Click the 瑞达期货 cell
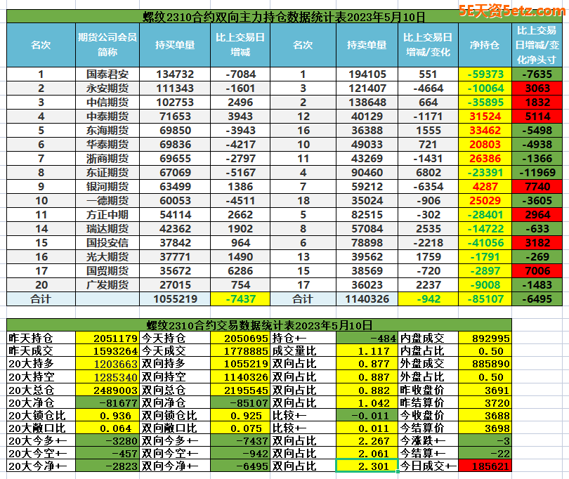 pyautogui.click(x=107, y=229)
